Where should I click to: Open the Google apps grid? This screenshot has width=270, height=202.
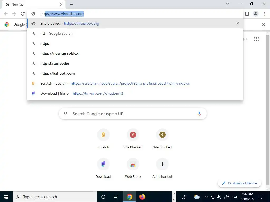256,39
